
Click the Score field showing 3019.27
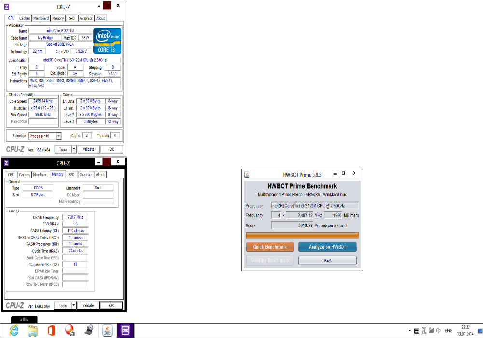[292, 225]
